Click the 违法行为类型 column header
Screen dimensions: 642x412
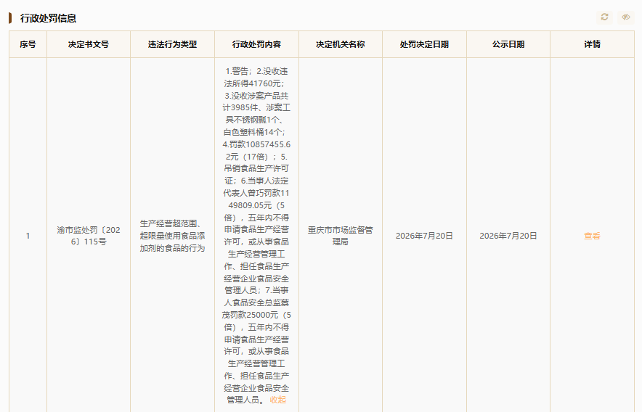coord(172,44)
